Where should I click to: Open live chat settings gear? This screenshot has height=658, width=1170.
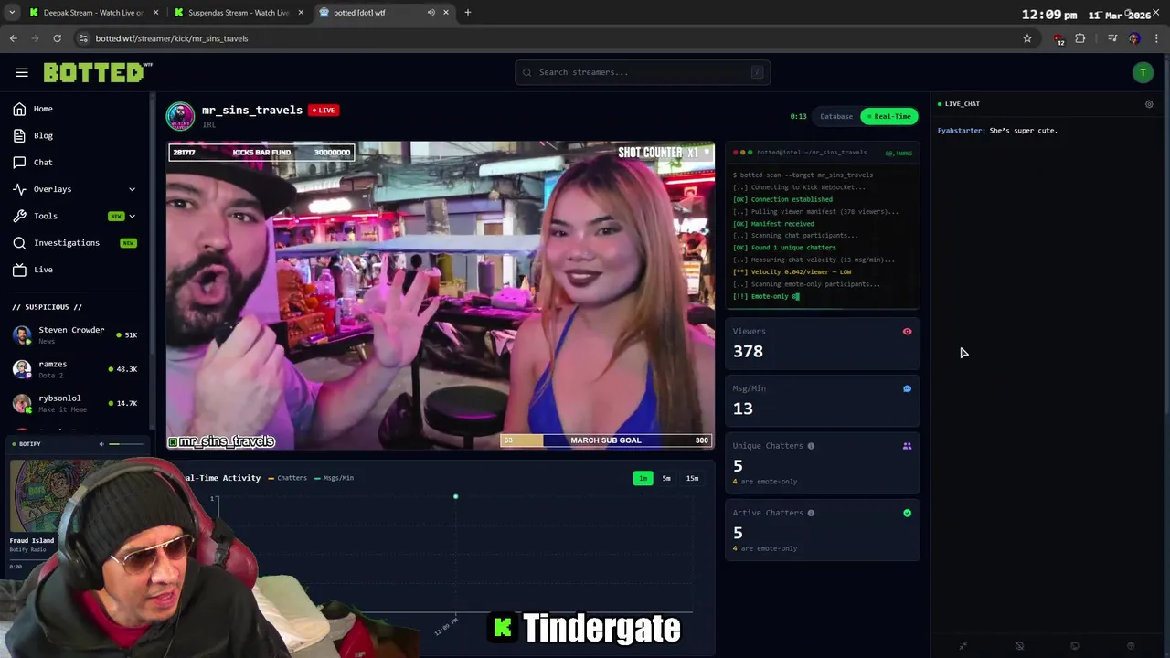(1149, 104)
